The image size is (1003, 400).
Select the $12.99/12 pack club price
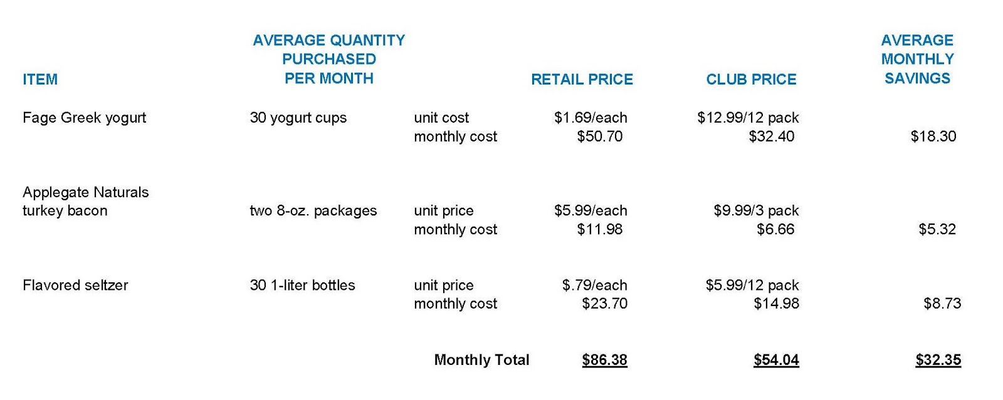pos(748,118)
